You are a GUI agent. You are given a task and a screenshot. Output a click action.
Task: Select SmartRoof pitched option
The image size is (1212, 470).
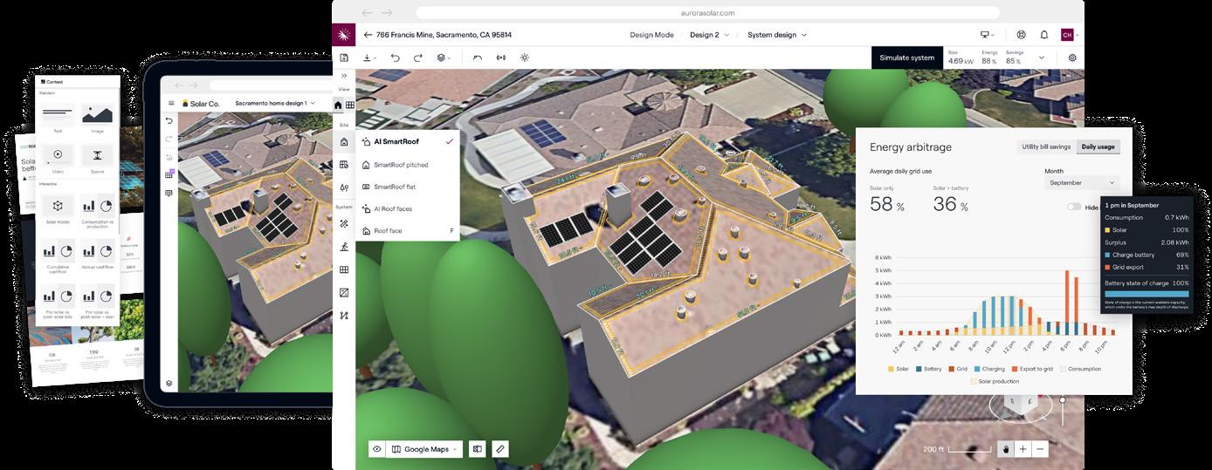coord(408,164)
